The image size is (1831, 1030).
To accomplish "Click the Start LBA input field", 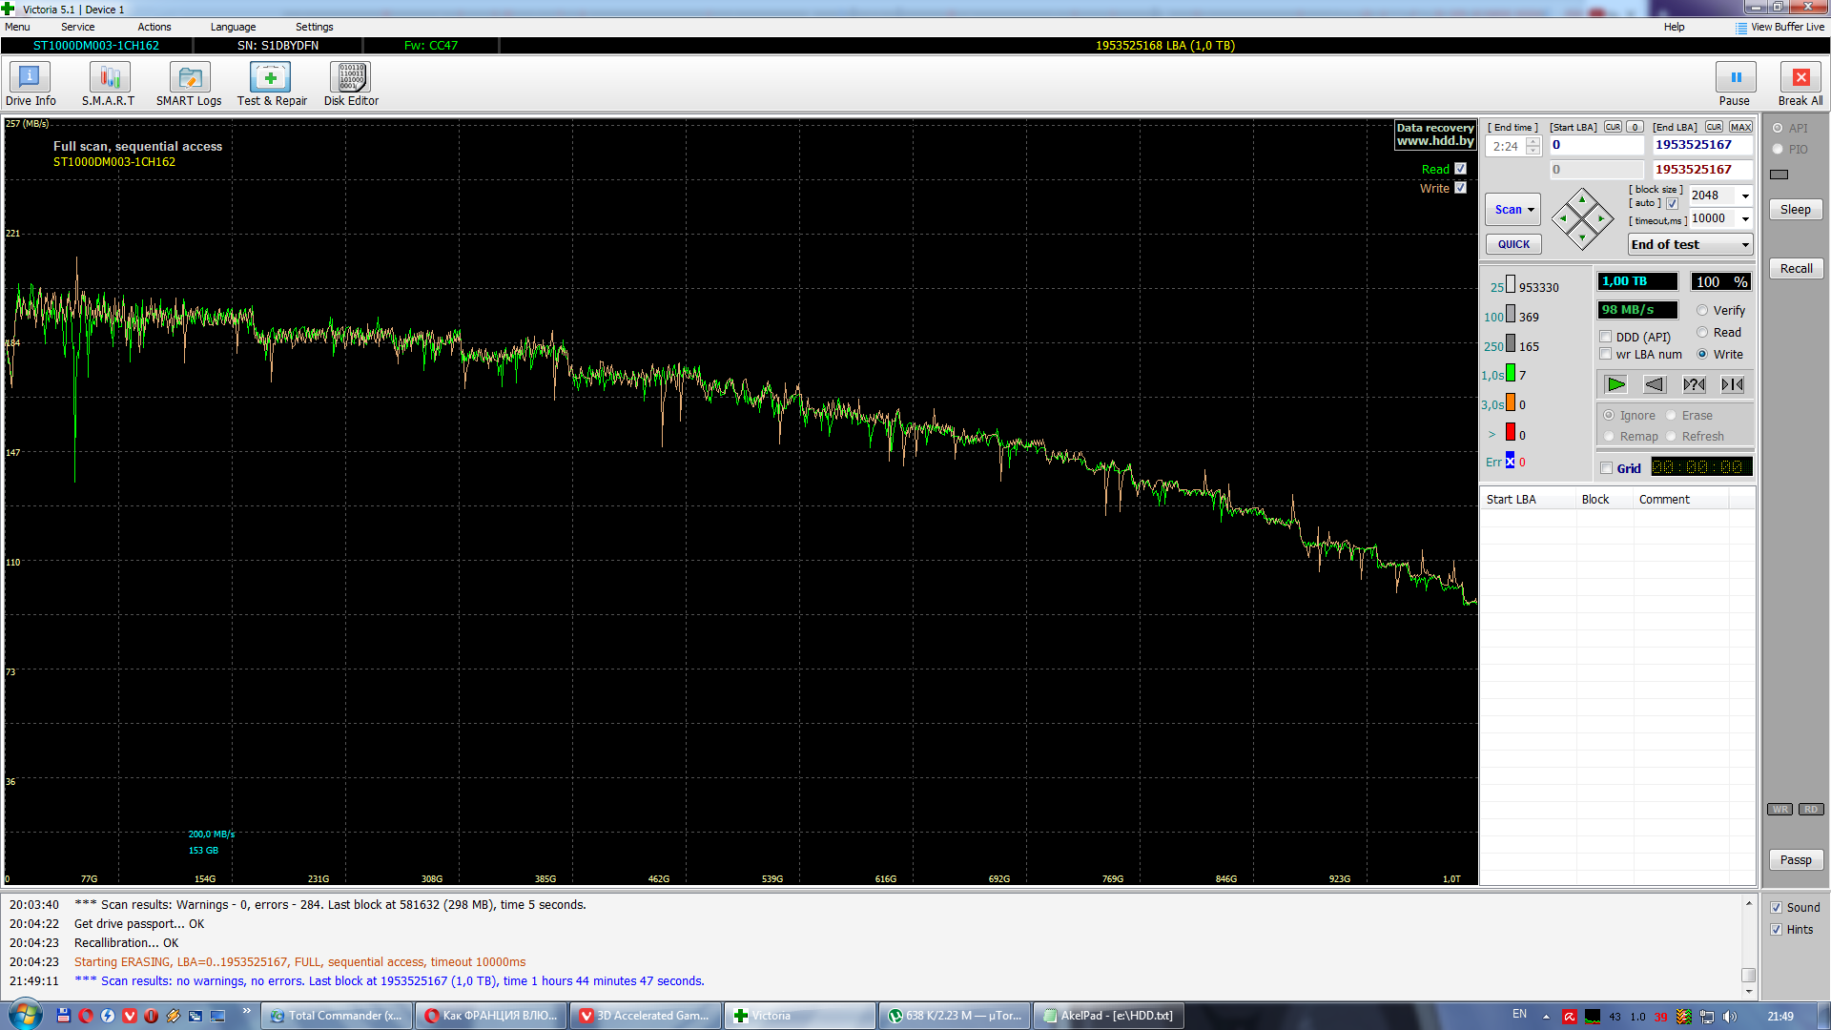I will [x=1595, y=145].
